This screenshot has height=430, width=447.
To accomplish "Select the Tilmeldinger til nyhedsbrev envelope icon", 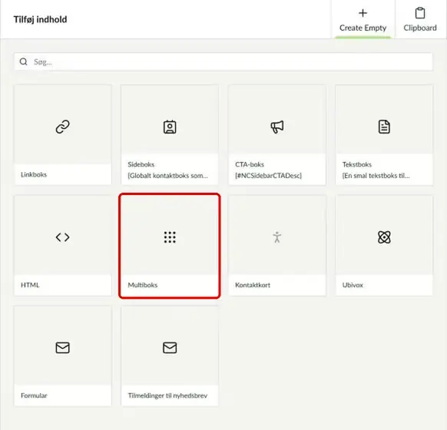I will pos(170,348).
